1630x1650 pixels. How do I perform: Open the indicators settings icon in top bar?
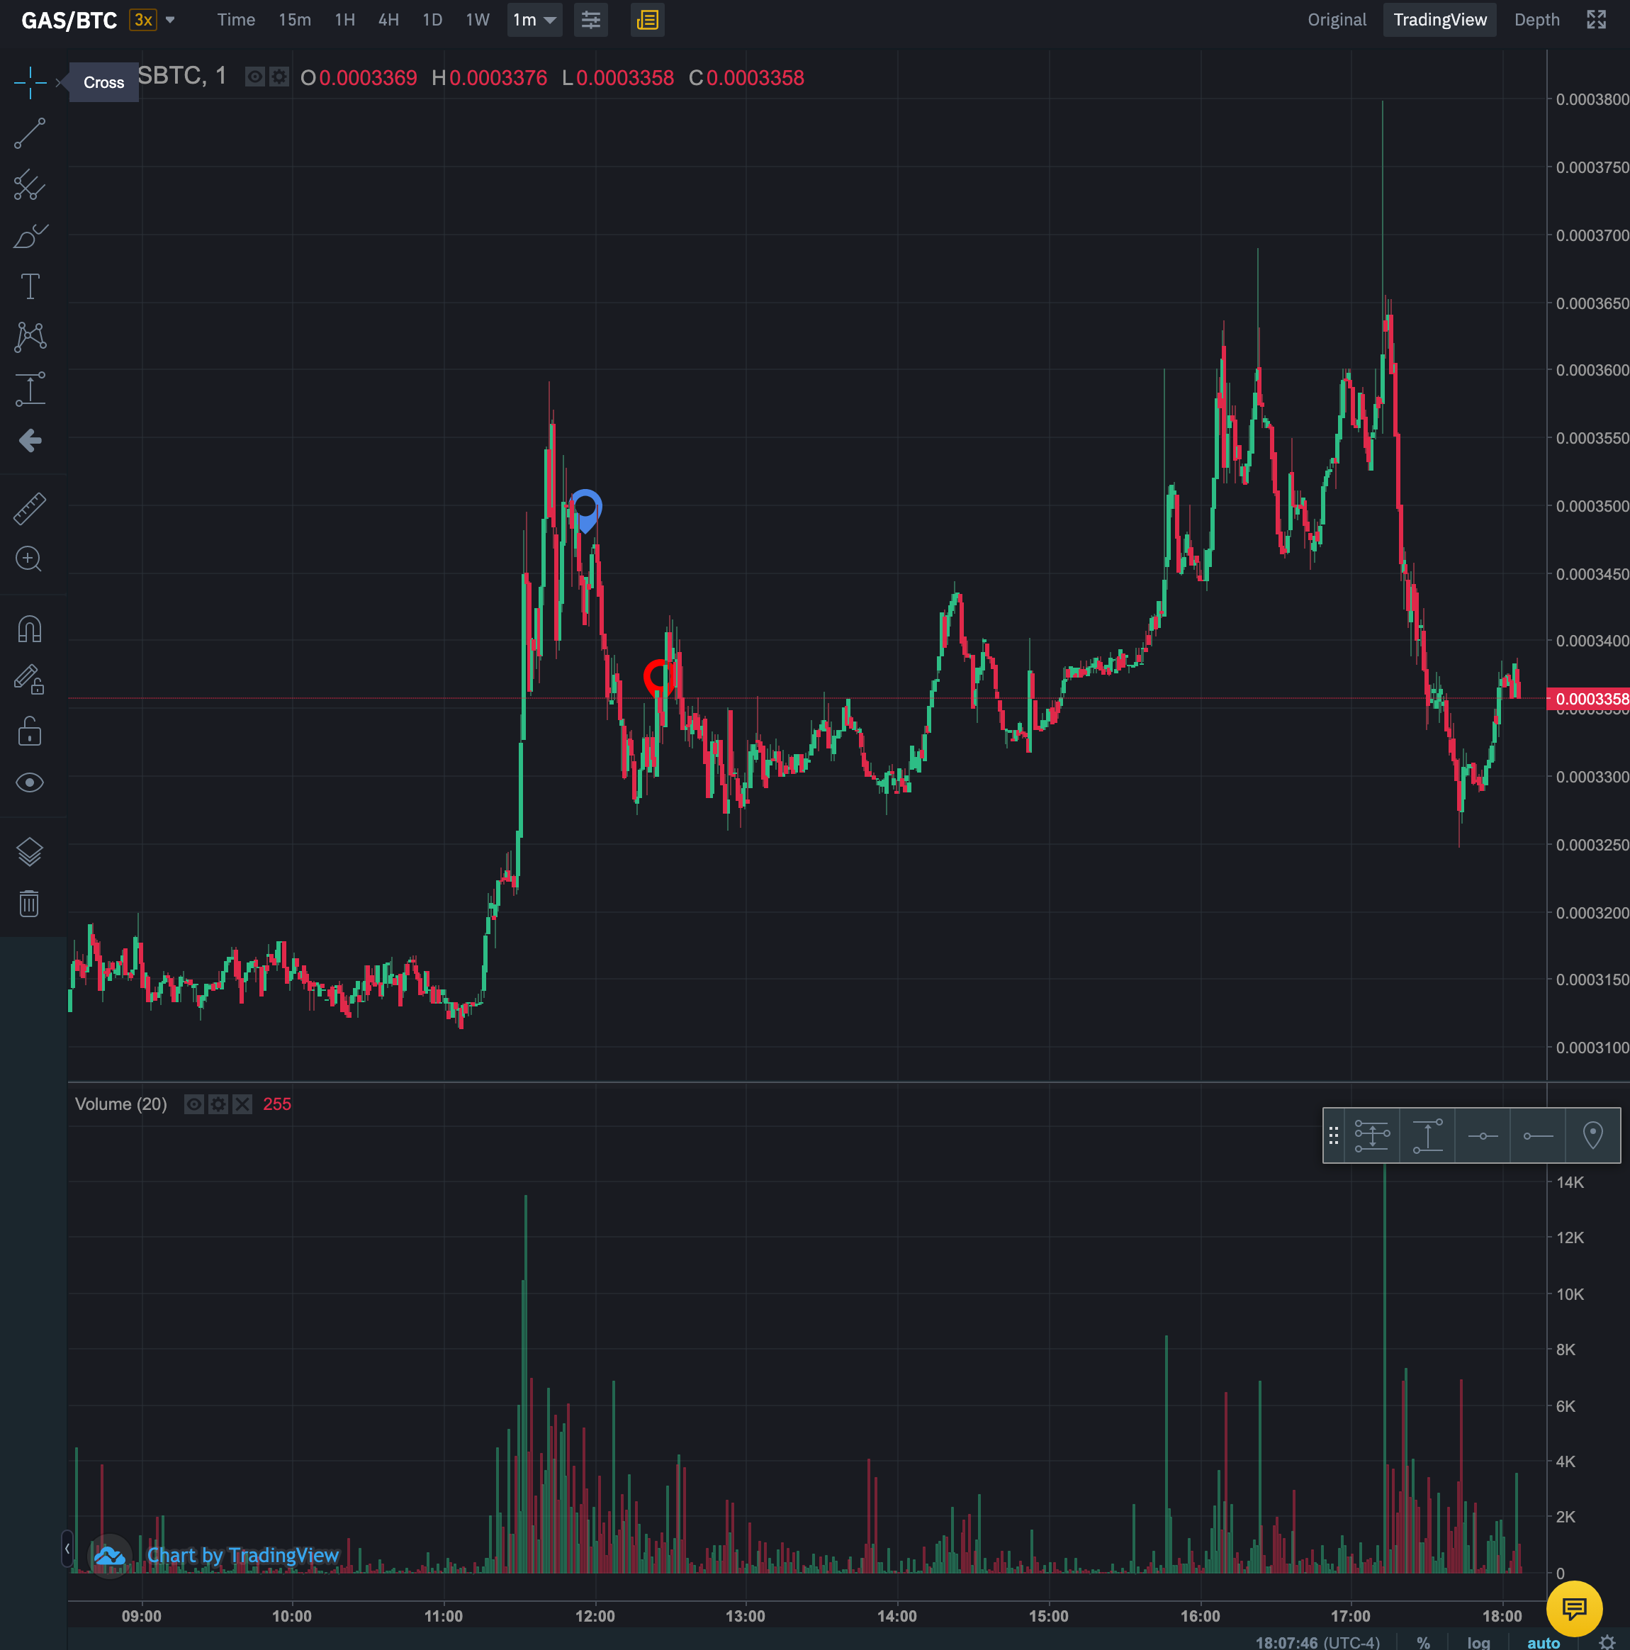point(591,20)
